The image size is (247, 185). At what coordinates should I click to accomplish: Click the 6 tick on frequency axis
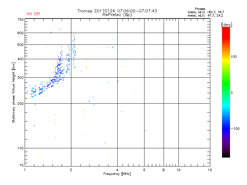pyautogui.click(x=144, y=170)
